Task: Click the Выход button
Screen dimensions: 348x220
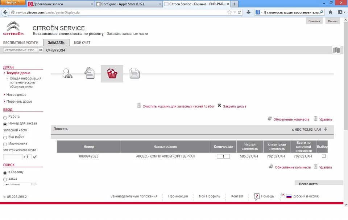Action: point(333,21)
